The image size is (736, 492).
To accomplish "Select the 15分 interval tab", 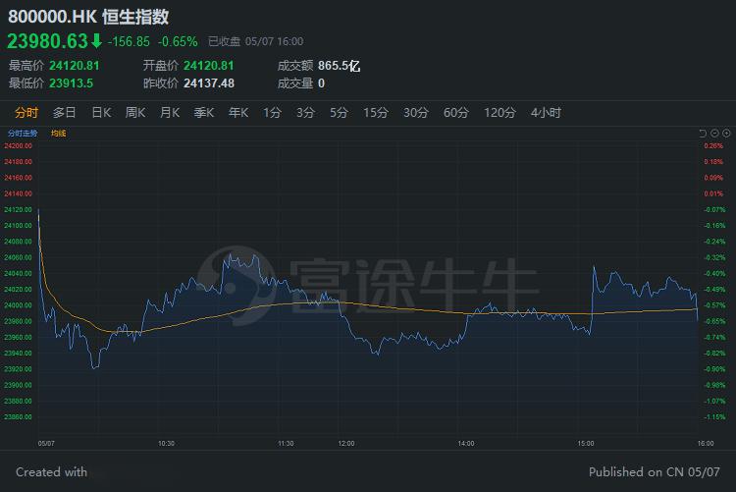I will [376, 112].
